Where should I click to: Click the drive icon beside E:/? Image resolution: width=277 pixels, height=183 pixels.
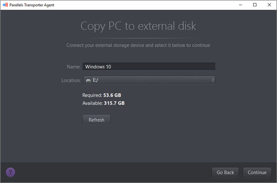coord(88,80)
